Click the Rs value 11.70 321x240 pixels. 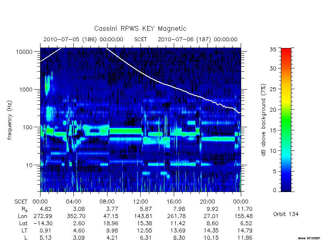click(x=245, y=209)
